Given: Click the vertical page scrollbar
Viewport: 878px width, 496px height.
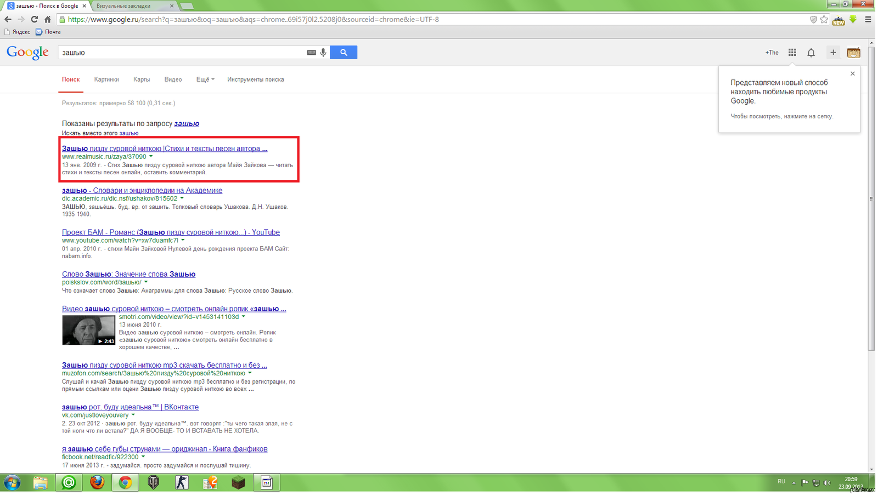Looking at the screenshot, I should click(871, 198).
